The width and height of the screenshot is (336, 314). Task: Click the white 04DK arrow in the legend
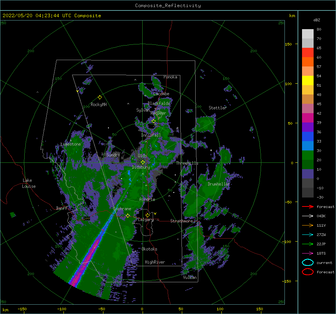[308, 216]
